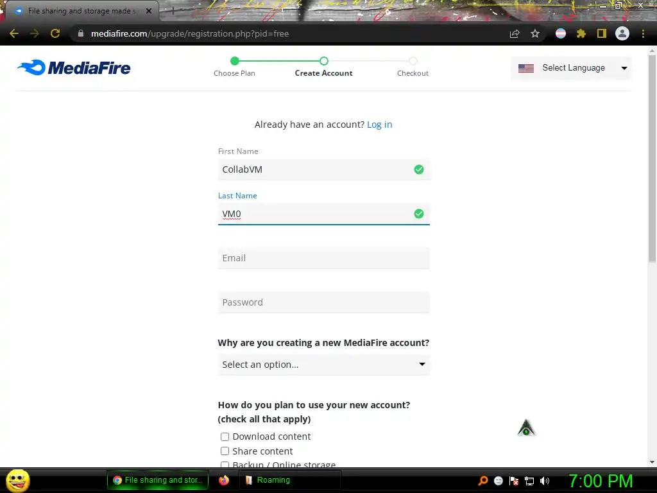
Task: Focus the Password input field
Action: (x=323, y=302)
